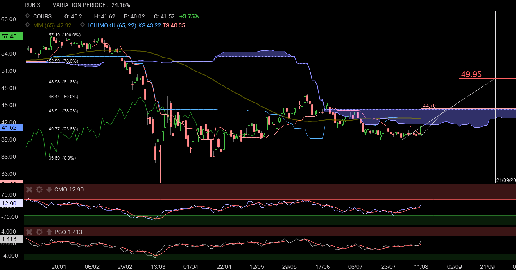Screen dimensions: 516x270
Task: Click Fibonacci 35.69 (0.0%) label
Action: tap(62, 158)
